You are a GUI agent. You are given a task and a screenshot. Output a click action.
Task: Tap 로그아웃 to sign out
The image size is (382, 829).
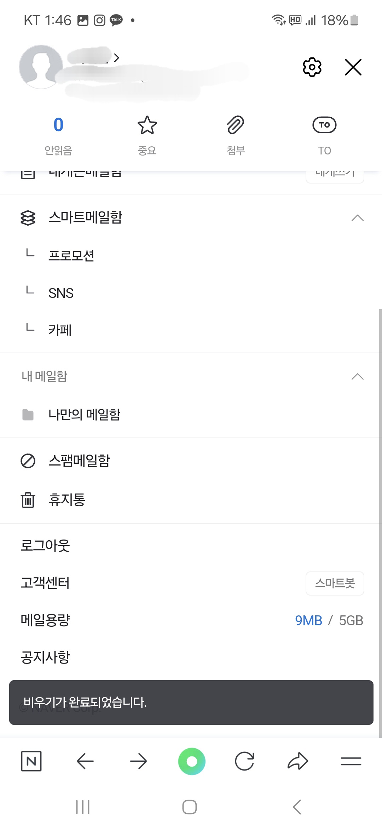[x=45, y=546]
